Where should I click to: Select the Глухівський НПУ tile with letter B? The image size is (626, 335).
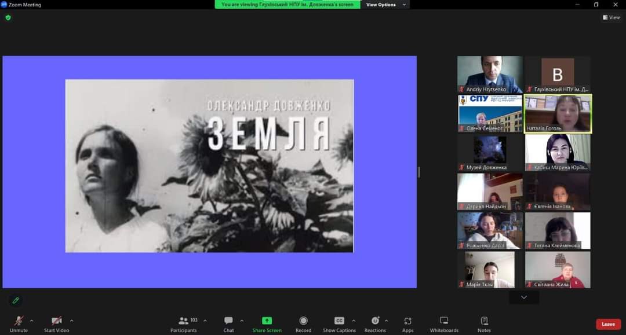(558, 75)
